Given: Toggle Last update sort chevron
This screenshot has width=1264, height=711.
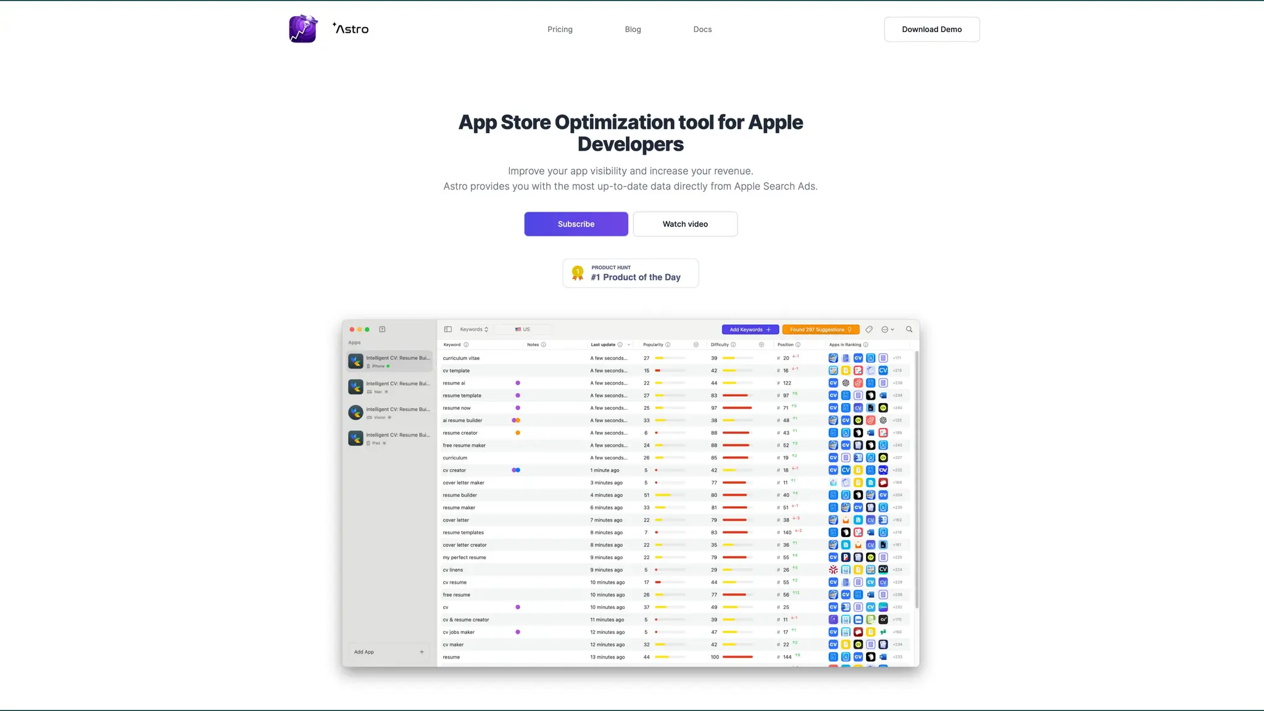Looking at the screenshot, I should (x=629, y=345).
